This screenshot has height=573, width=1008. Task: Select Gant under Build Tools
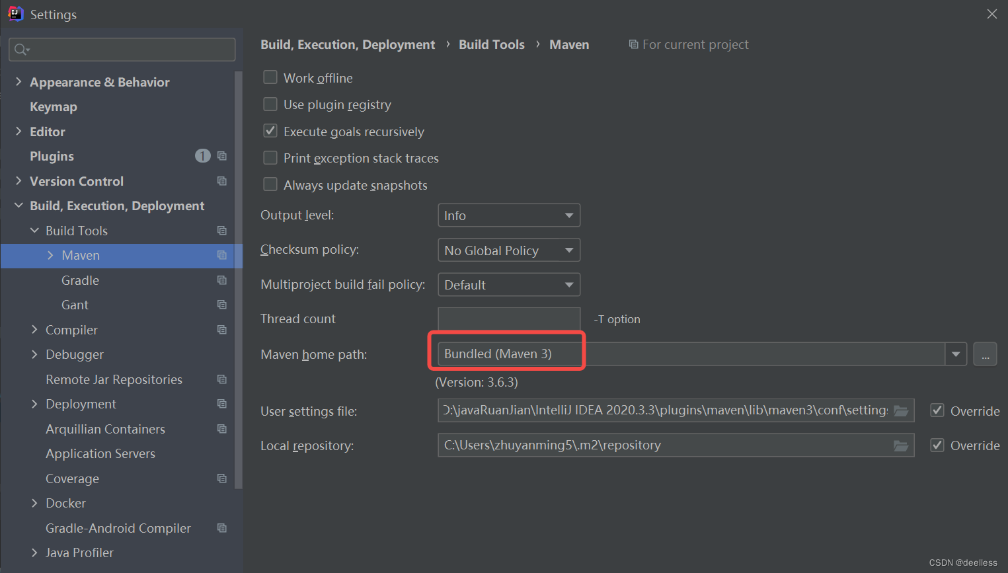(x=75, y=305)
